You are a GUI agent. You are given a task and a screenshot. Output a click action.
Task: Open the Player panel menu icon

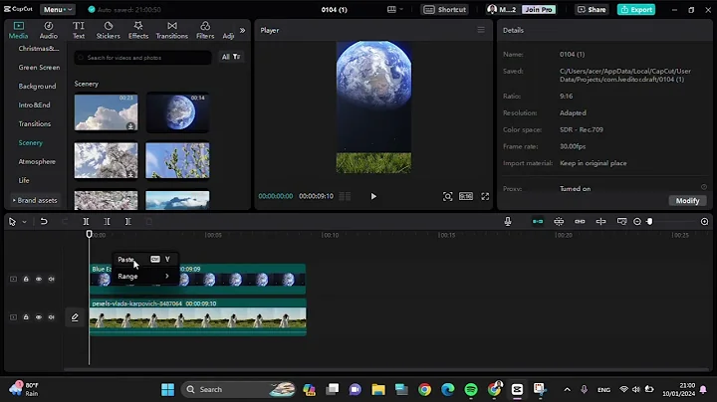click(x=481, y=30)
